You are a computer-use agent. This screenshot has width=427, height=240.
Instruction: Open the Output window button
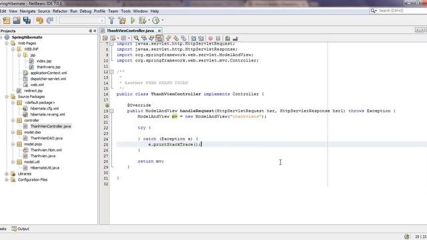tap(21, 229)
